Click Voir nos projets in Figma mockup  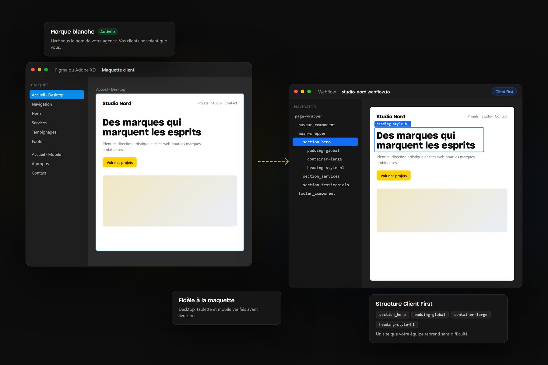coord(120,162)
